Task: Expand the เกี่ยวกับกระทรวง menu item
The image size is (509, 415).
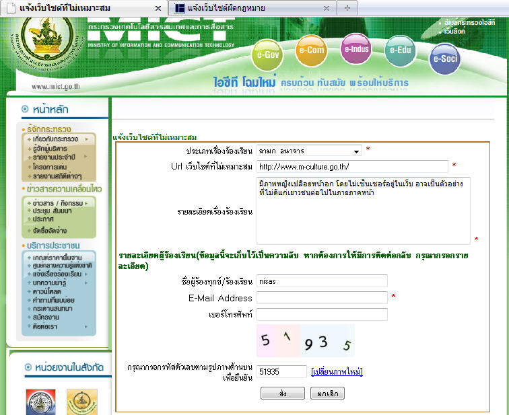Action: (55, 139)
